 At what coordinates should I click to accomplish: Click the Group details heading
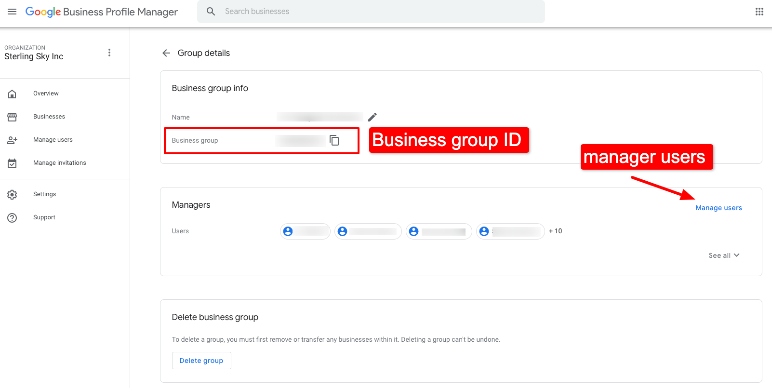[x=204, y=53]
